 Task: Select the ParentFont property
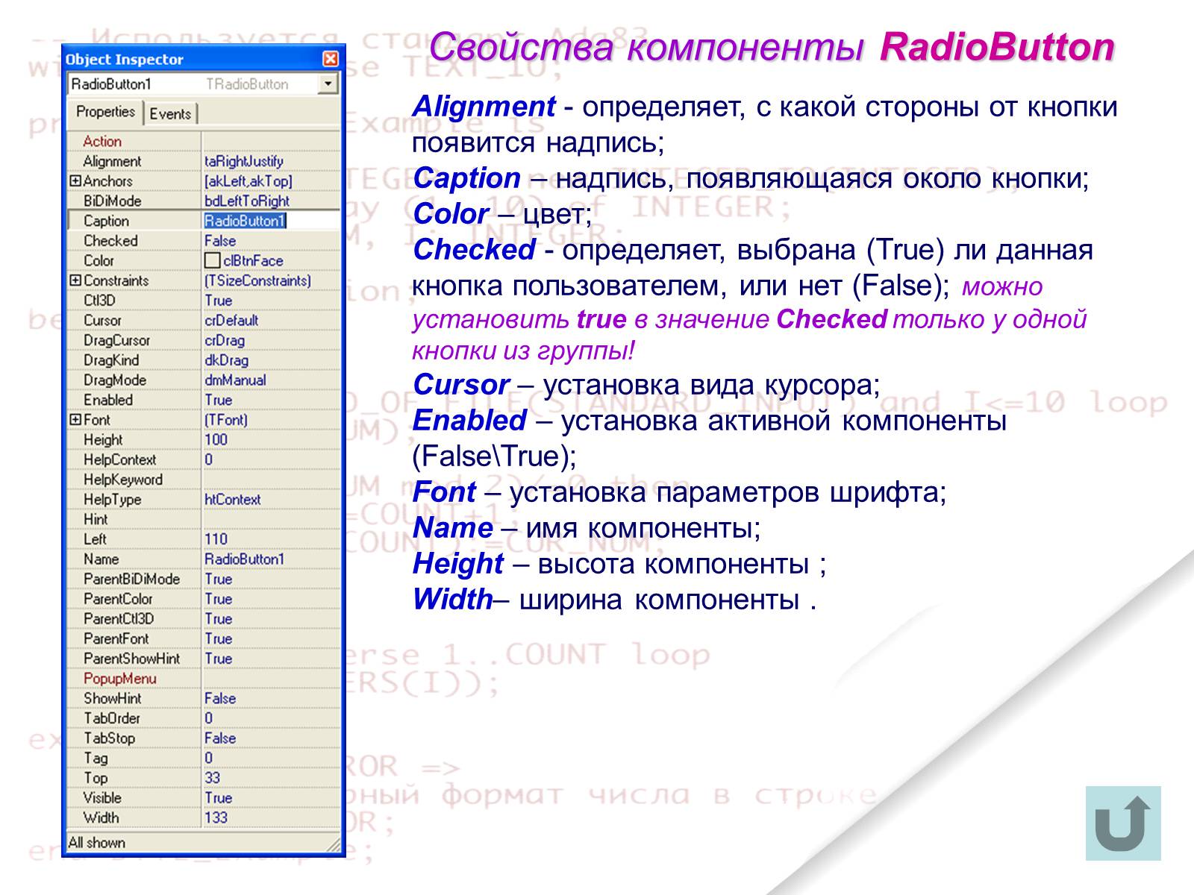pos(116,639)
